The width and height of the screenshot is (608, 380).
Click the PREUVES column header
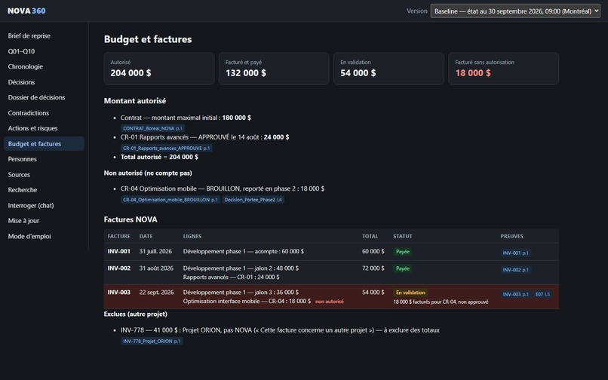512,236
